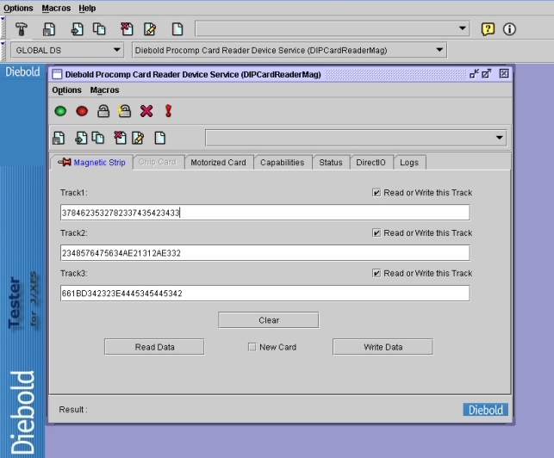Click the Track2: label
Image resolution: width=554 pixels, height=458 pixels.
click(74, 233)
